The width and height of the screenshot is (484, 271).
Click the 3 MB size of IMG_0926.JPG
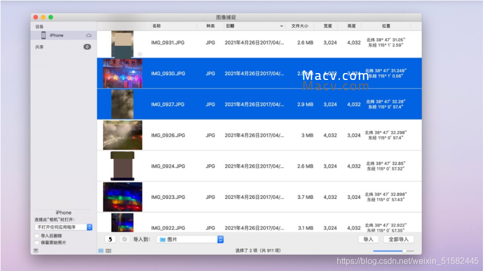pyautogui.click(x=307, y=135)
